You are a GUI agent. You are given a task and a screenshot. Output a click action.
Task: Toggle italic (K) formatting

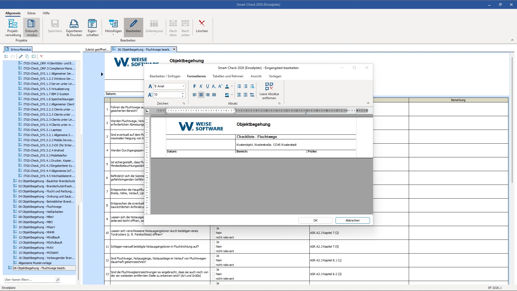(201, 86)
